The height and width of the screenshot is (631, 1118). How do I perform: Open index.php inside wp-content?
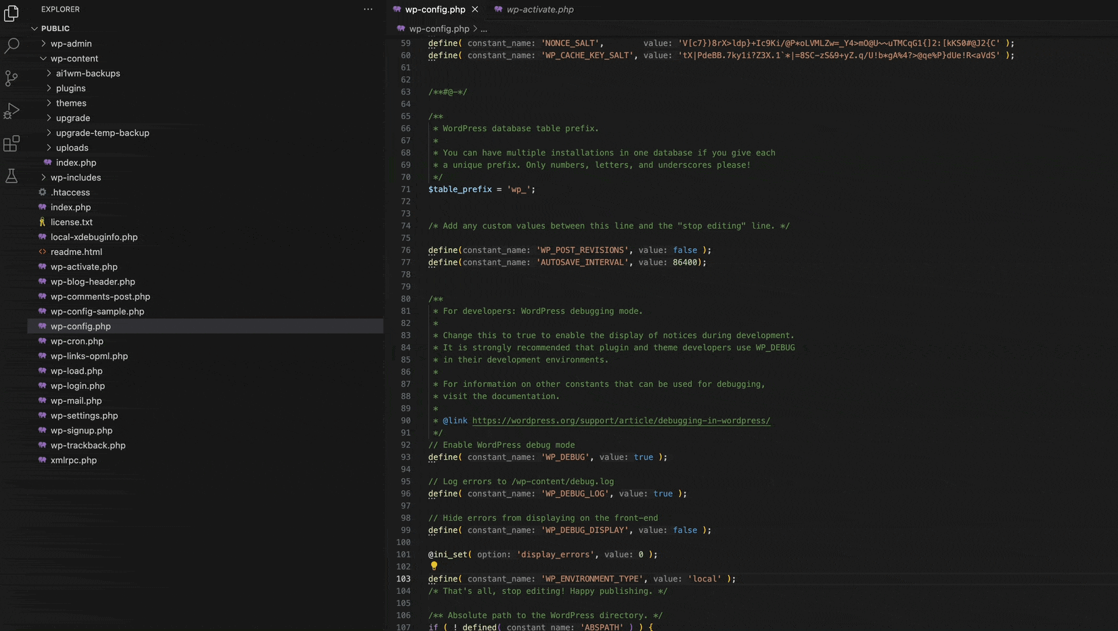click(76, 162)
